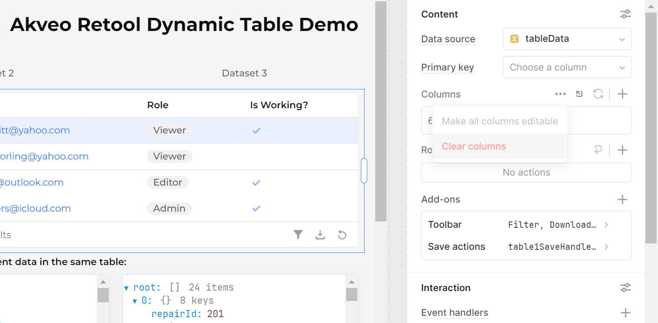This screenshot has height=323, width=658.
Task: Click the table filter funnel icon
Action: [x=298, y=235]
